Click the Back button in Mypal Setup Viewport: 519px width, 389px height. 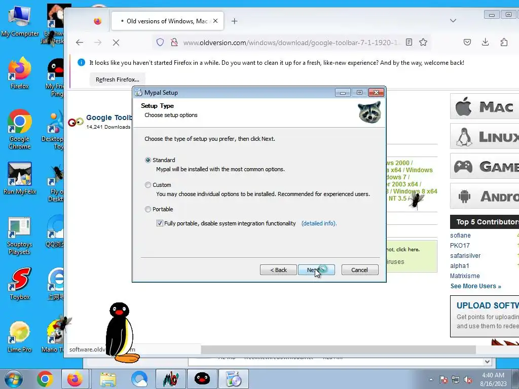pos(278,270)
